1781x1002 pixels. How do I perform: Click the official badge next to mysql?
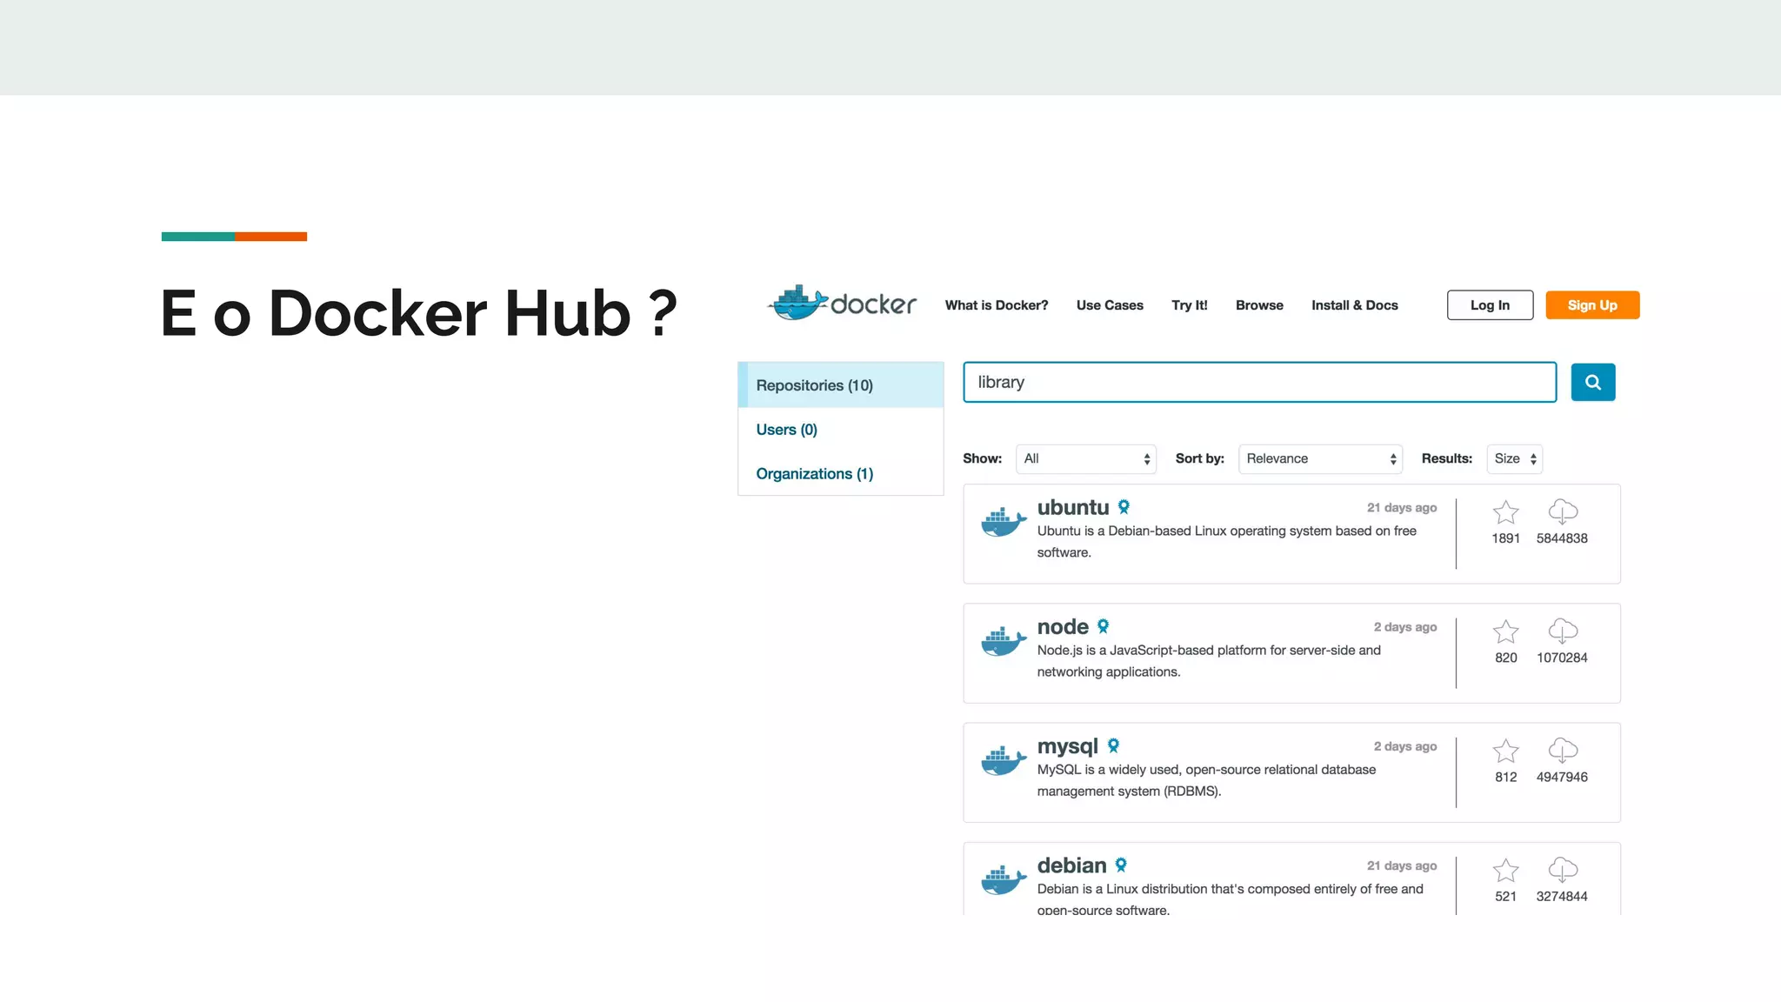[1113, 745]
